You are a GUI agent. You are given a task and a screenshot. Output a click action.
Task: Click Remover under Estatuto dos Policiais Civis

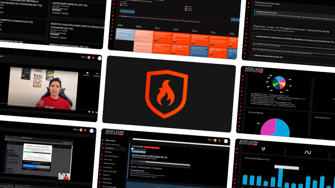pyautogui.click(x=63, y=38)
